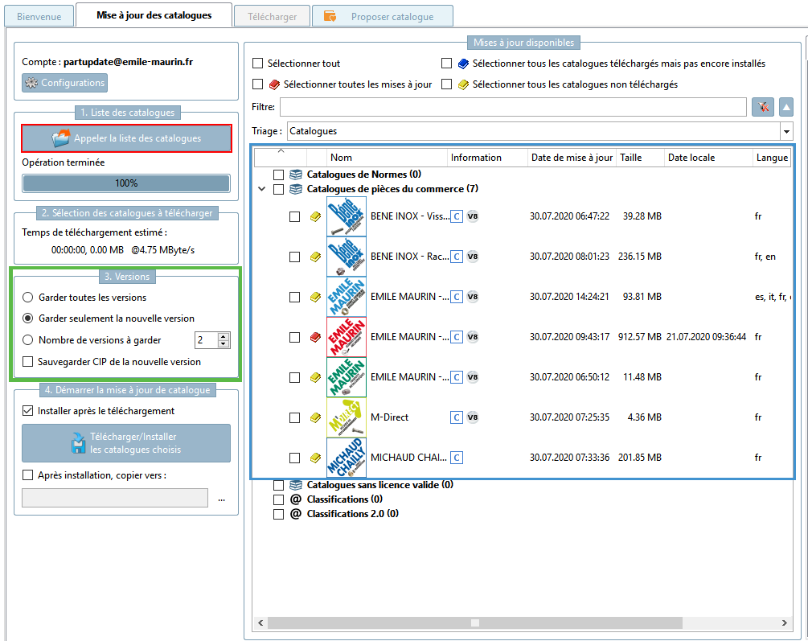
Task: Click the book stack icon of Catalogues de Normes
Action: pos(296,175)
